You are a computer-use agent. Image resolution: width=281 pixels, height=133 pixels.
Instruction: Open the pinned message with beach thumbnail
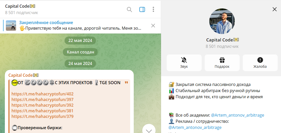pos(77,26)
